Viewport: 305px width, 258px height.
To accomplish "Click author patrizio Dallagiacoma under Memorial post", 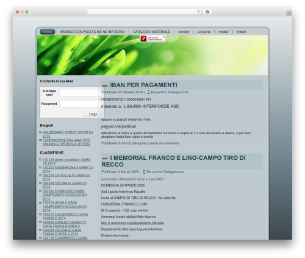I will pos(168,172).
